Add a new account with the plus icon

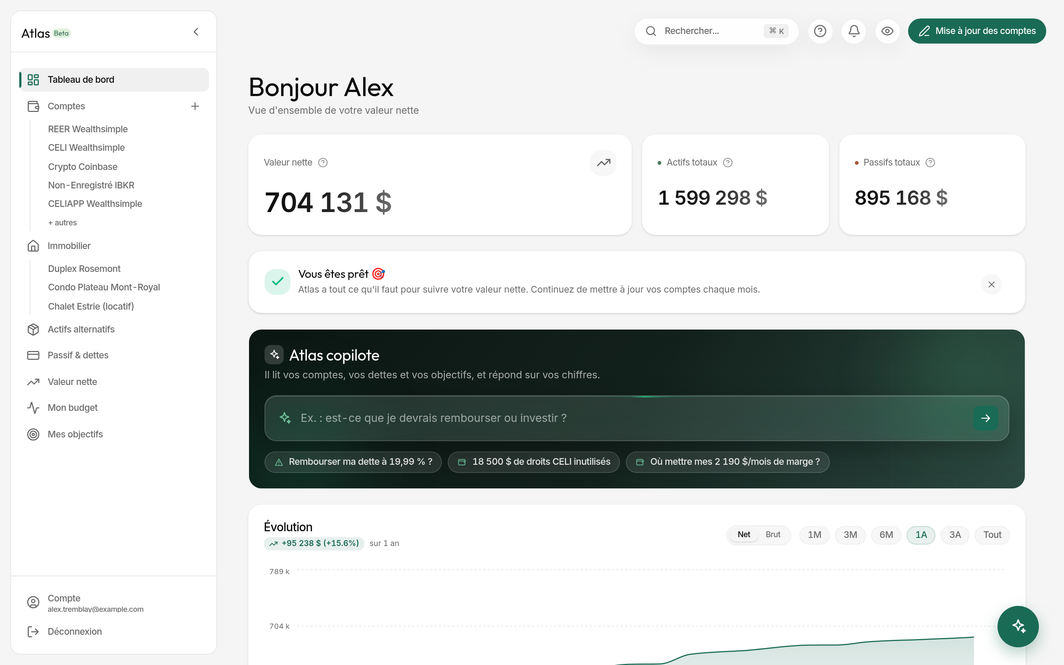195,106
